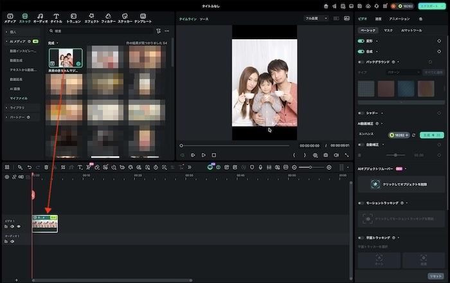Open the timeline layout grid icon at toolbar left
The width and height of the screenshot is (450, 283).
pyautogui.click(x=7, y=167)
